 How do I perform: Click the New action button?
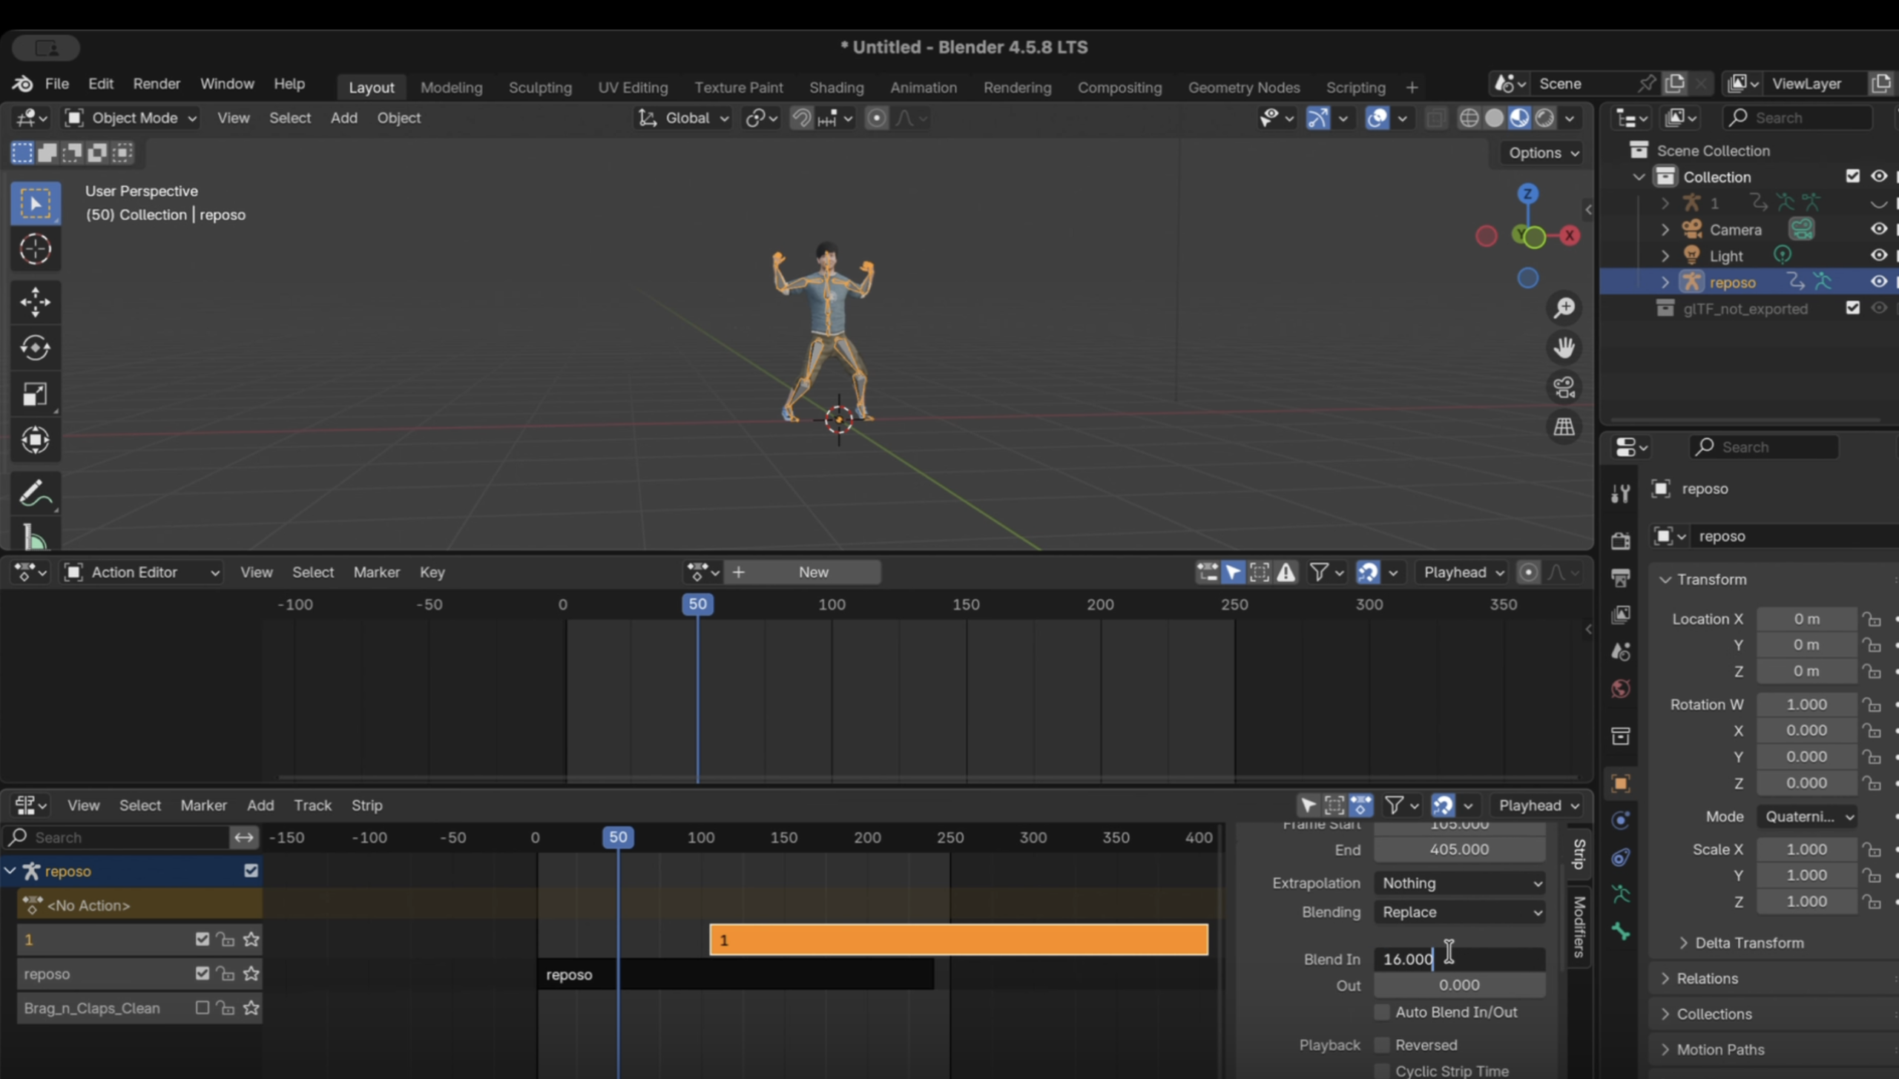coord(813,572)
